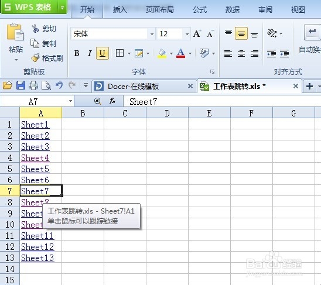Click the fx insert function icon

point(112,101)
